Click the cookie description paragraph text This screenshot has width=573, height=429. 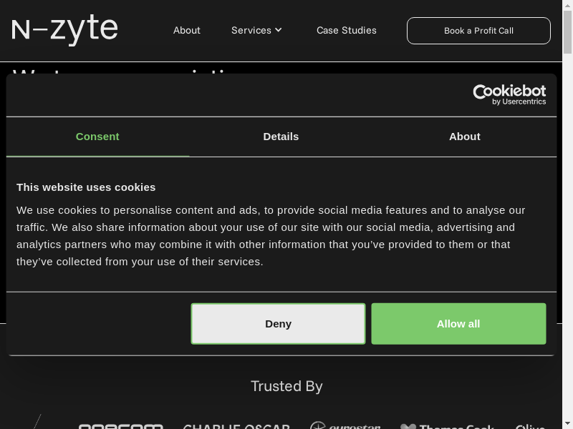point(272,236)
